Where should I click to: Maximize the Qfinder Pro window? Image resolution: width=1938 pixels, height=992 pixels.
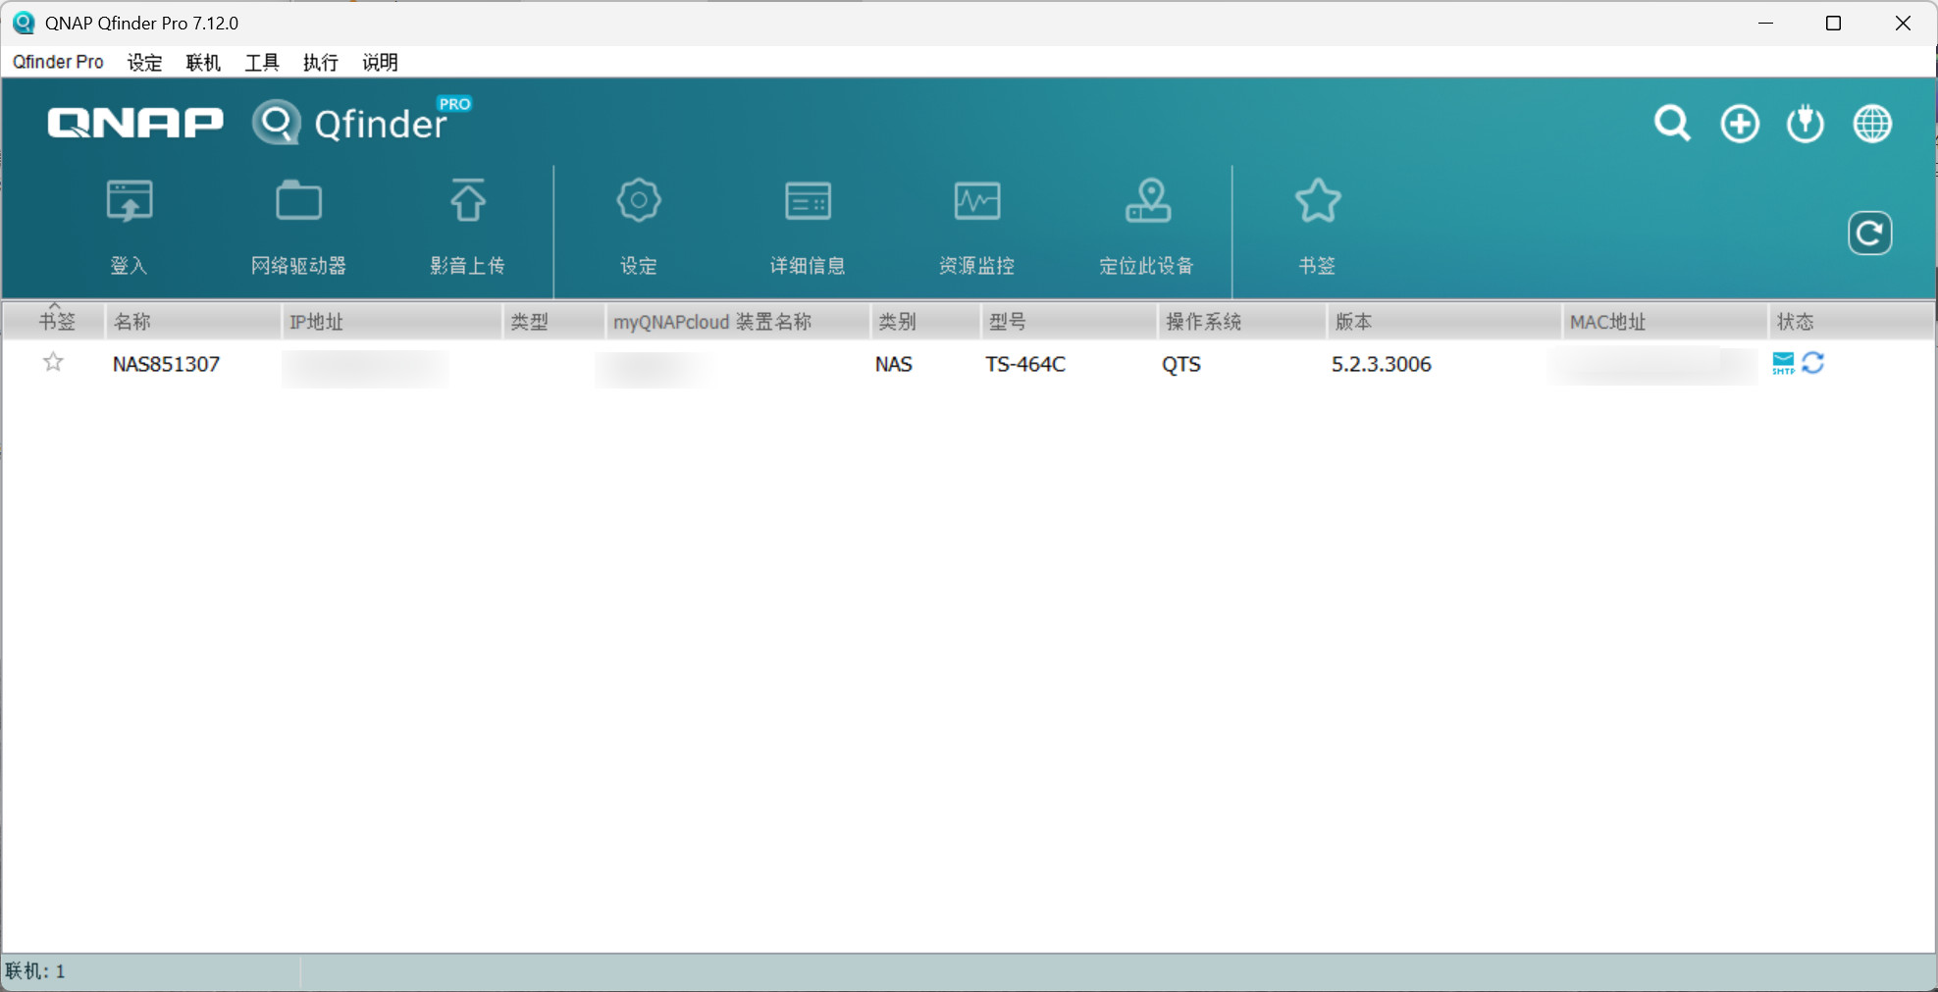point(1833,23)
